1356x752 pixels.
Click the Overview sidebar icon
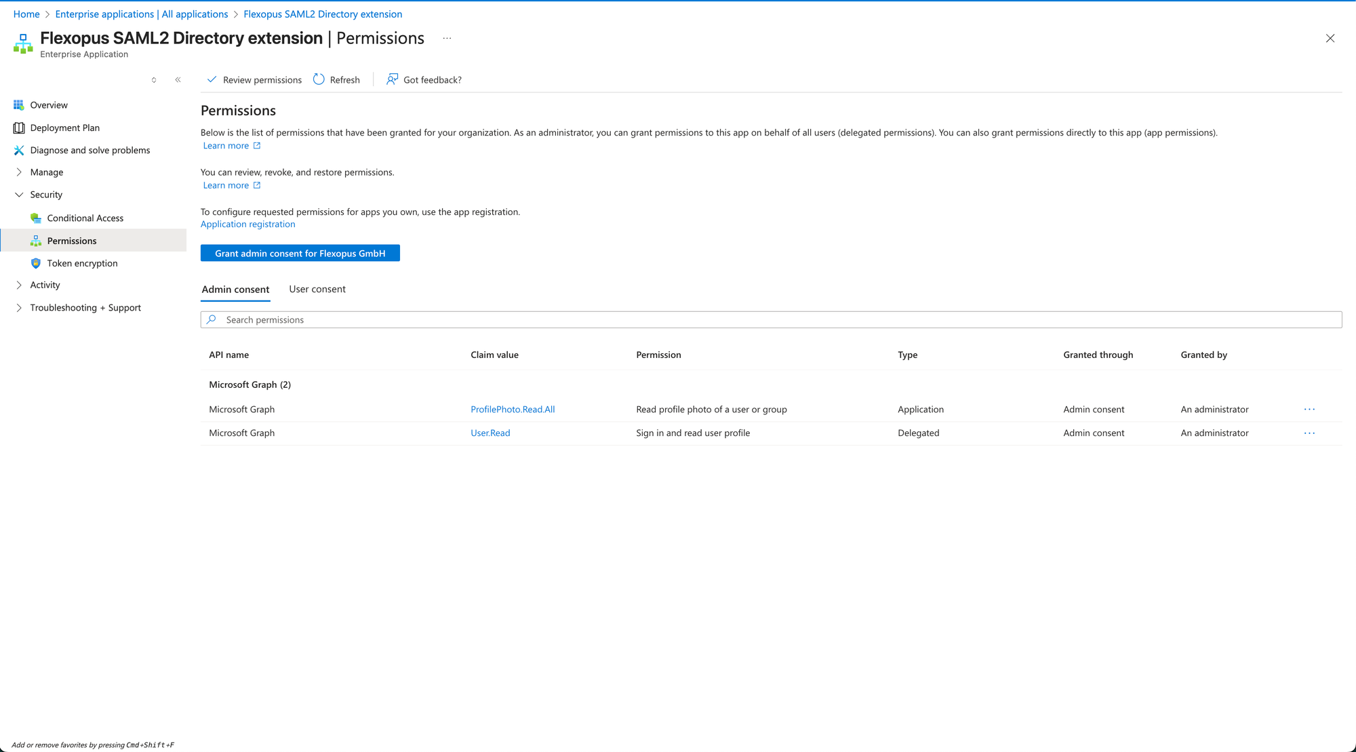18,105
